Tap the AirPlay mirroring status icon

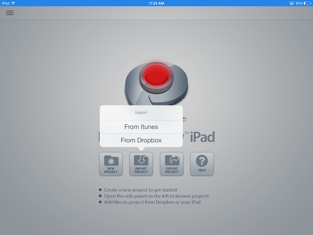click(292, 3)
